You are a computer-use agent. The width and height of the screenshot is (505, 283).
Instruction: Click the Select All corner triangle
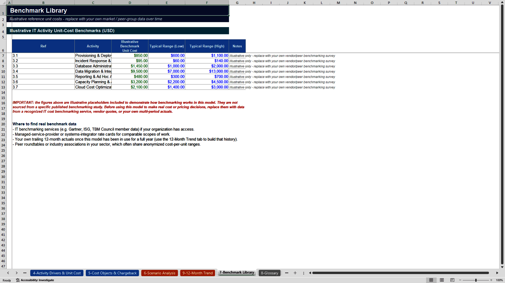(x=3, y=3)
